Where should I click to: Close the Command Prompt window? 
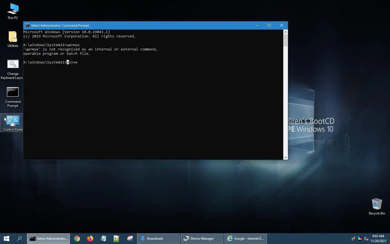tap(282, 25)
